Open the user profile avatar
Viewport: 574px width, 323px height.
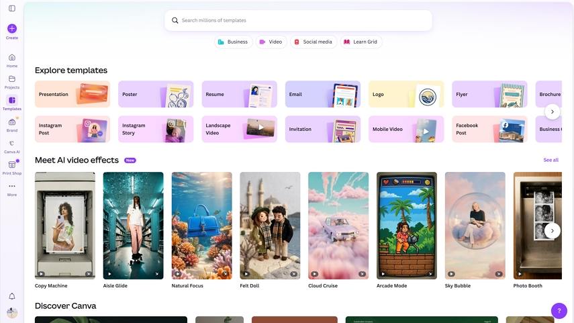pos(12,312)
